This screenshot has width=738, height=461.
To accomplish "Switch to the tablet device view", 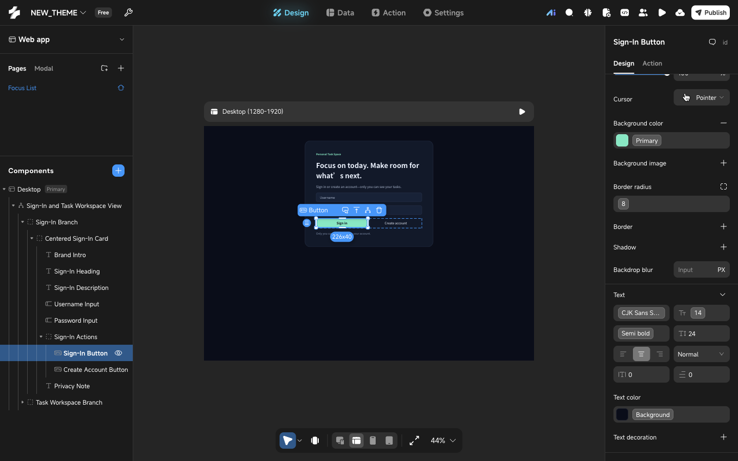I will click(x=389, y=441).
